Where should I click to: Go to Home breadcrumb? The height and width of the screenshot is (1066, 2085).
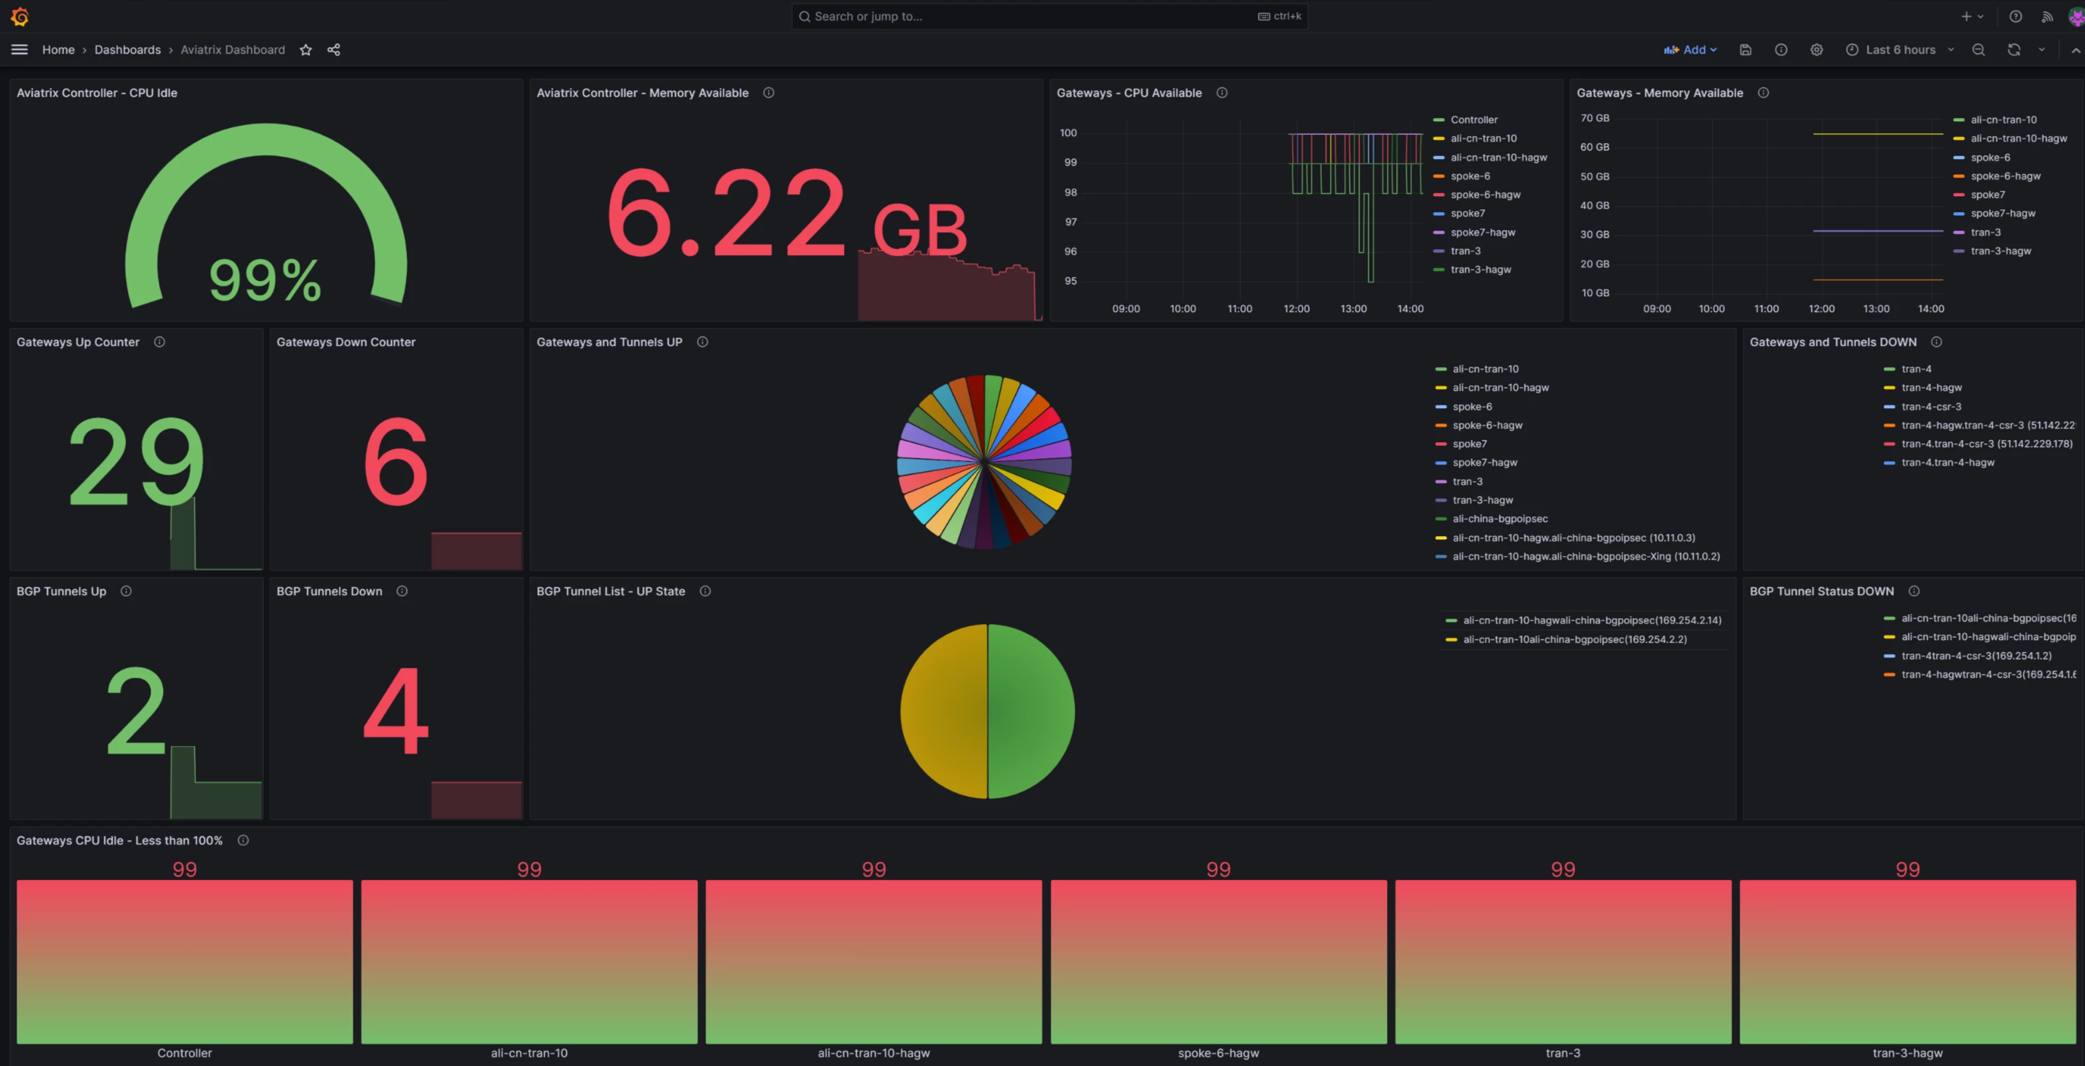click(58, 49)
